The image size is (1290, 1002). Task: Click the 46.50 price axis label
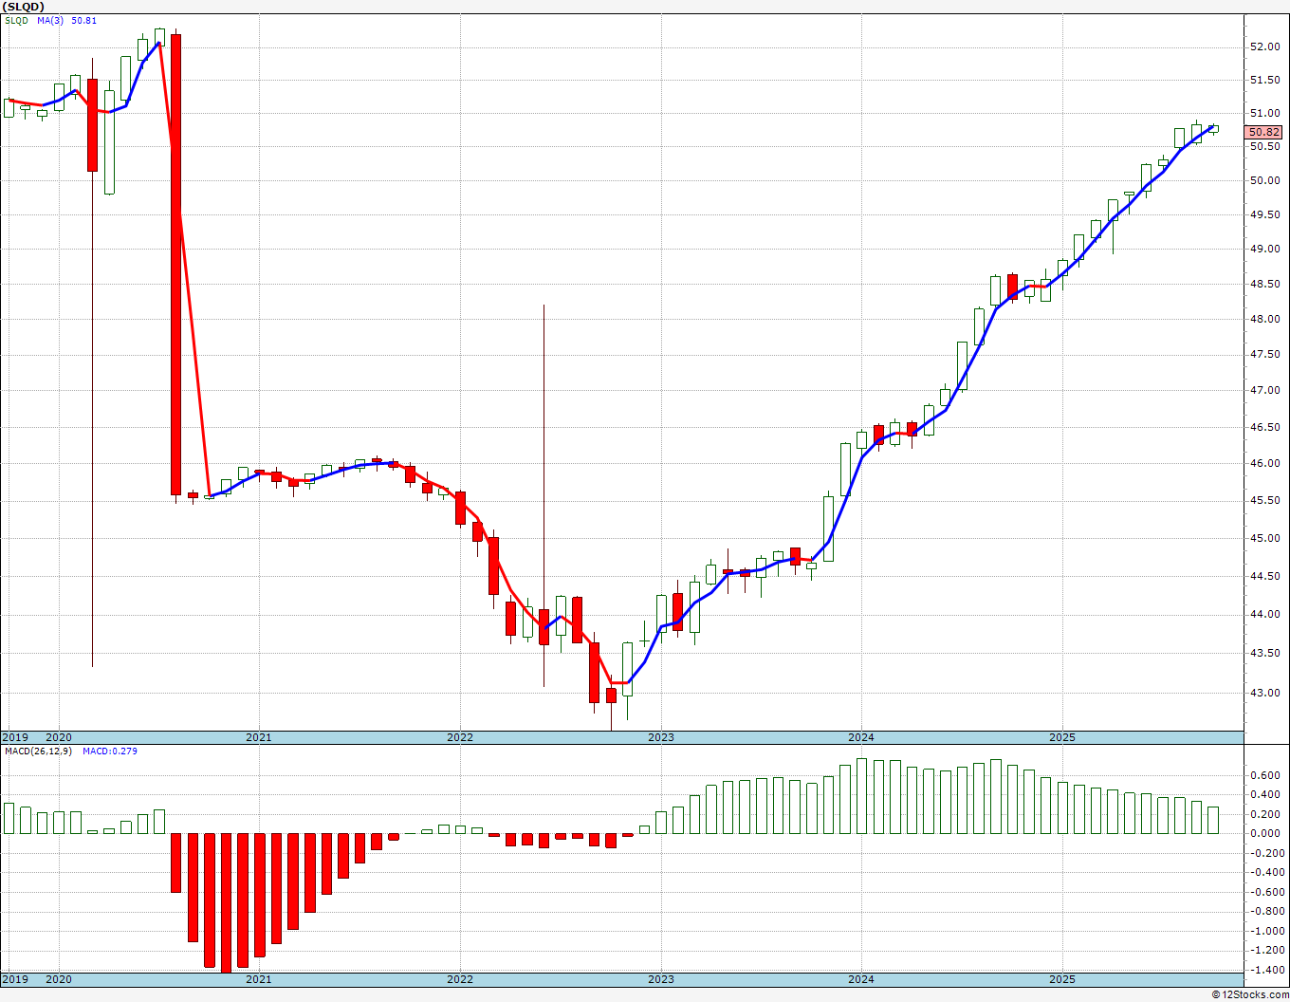coord(1264,427)
